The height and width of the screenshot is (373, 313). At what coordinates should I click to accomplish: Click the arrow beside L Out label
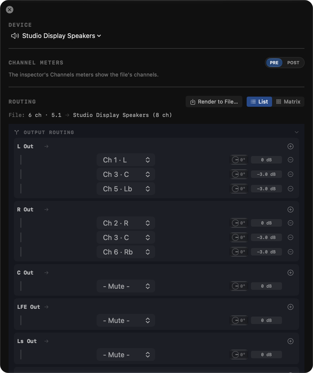click(x=46, y=146)
